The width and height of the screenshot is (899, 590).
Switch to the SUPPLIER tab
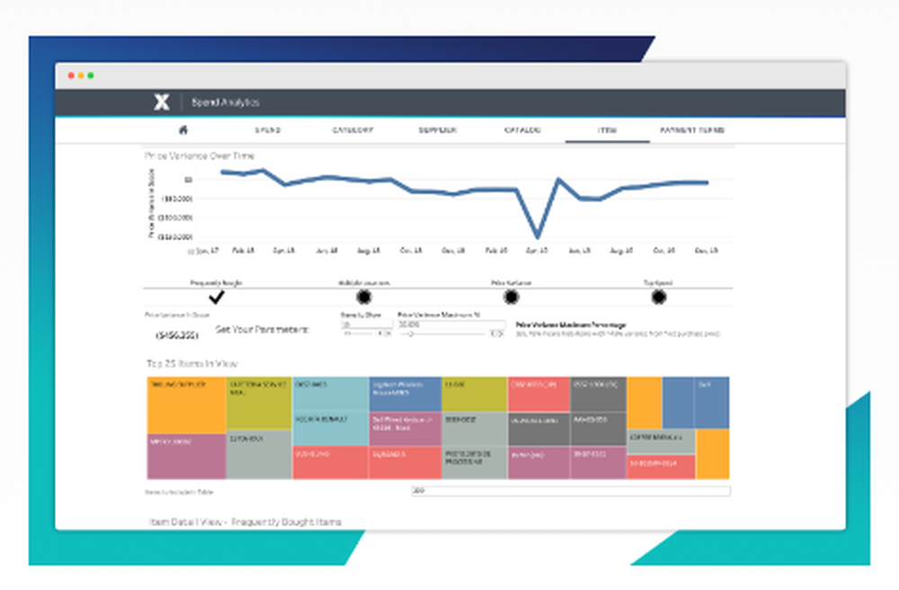[x=438, y=130]
